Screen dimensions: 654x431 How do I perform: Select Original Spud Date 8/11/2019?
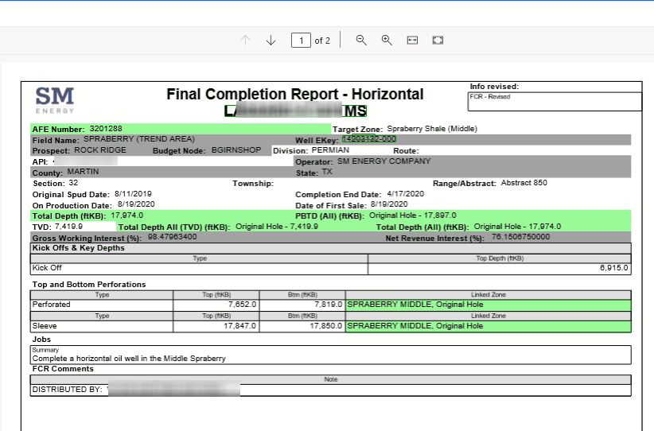(133, 194)
